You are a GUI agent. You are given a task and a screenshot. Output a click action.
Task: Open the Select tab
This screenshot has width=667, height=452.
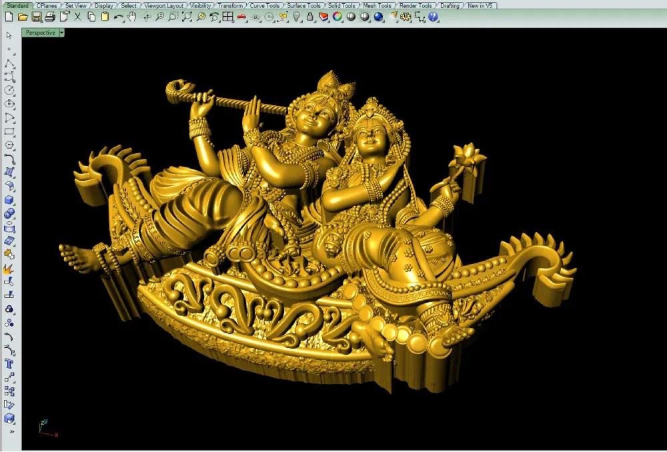pos(129,5)
